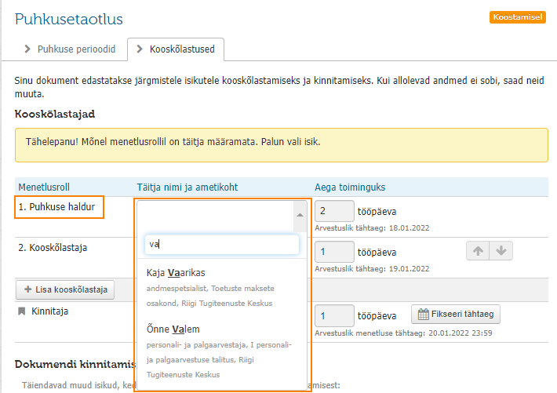
Task: Switch to the Kooskõlastused tab
Action: point(176,49)
